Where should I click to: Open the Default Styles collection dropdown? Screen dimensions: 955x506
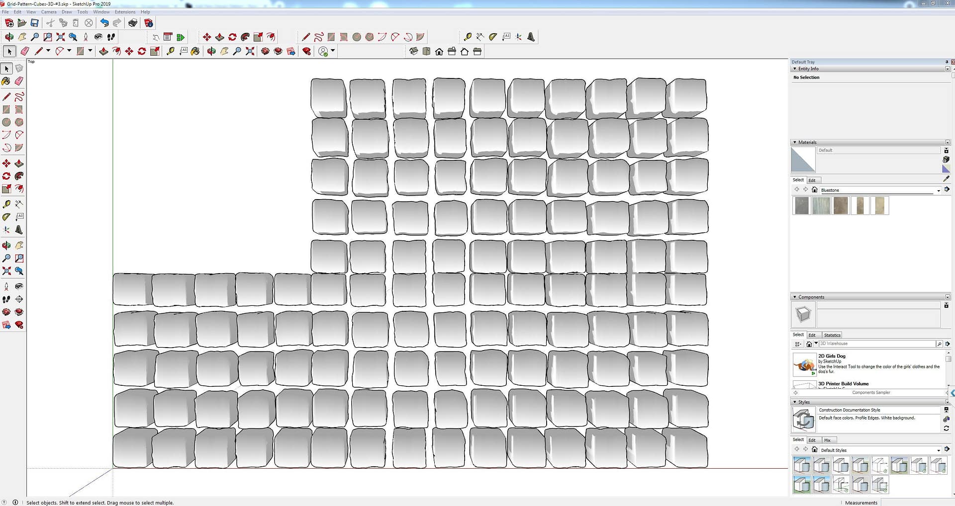pyautogui.click(x=939, y=450)
